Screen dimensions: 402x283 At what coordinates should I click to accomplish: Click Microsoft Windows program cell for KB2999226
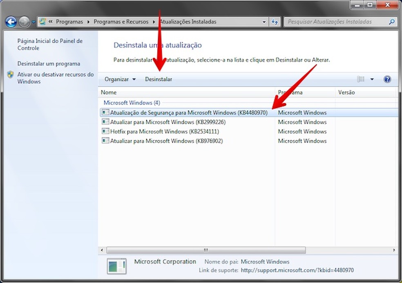click(302, 122)
